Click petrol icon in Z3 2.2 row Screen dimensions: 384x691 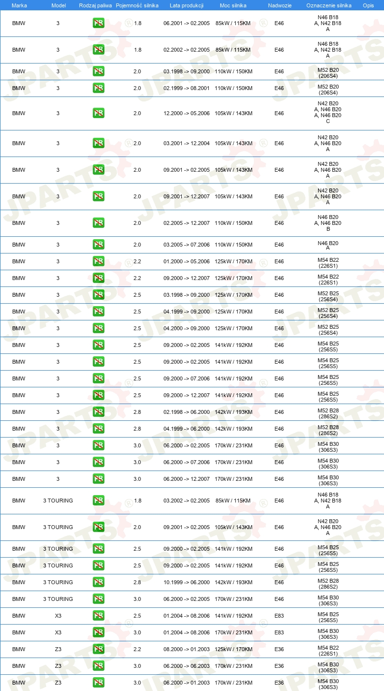(x=98, y=649)
